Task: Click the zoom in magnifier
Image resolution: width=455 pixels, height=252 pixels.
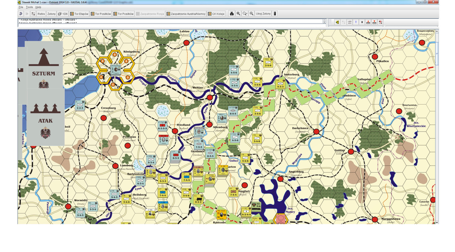Action: 239,14
